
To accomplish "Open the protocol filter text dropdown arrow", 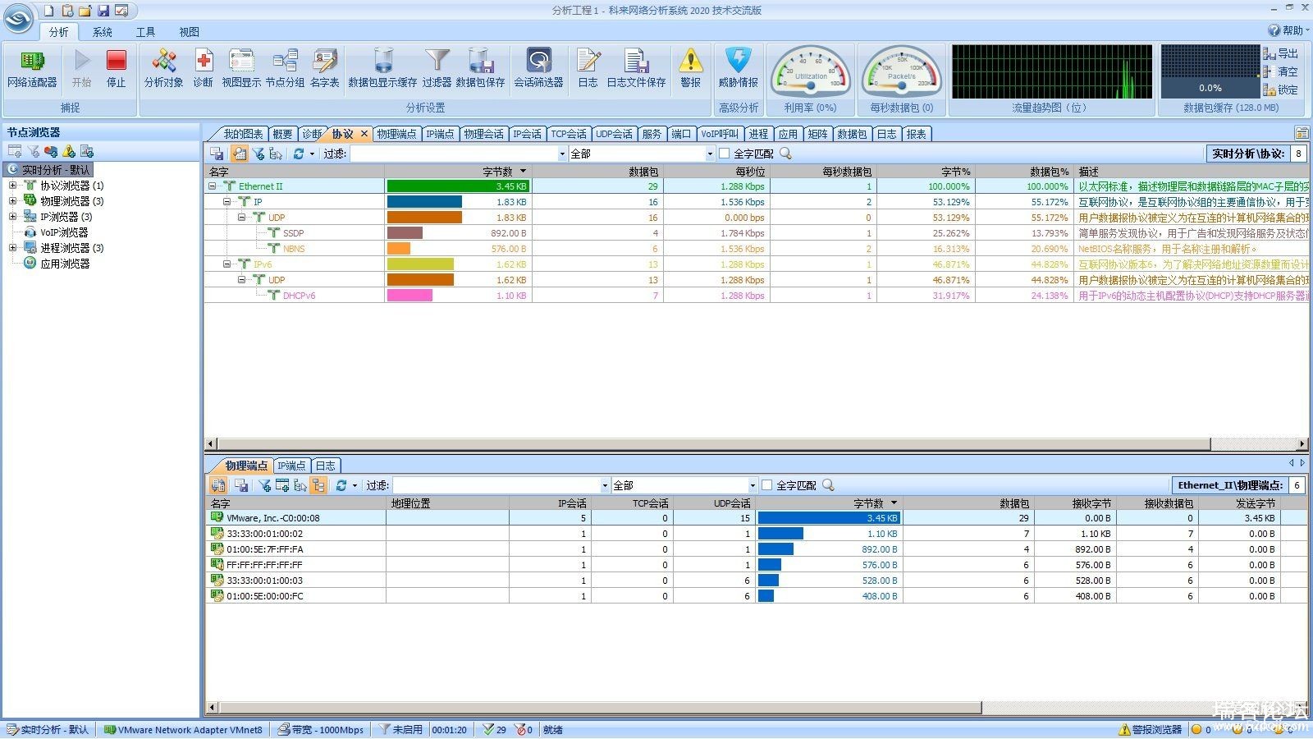I will click(562, 154).
